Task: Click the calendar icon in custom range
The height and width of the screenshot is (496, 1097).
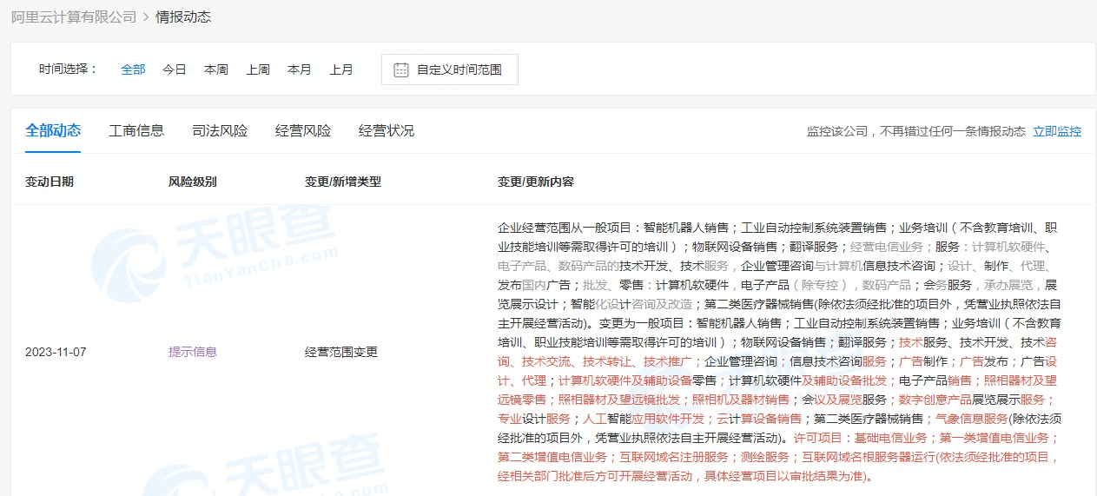Action: tap(401, 69)
